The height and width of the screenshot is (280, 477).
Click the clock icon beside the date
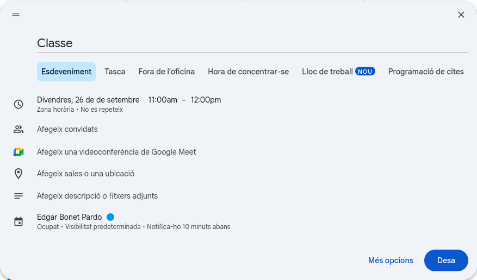pyautogui.click(x=18, y=104)
